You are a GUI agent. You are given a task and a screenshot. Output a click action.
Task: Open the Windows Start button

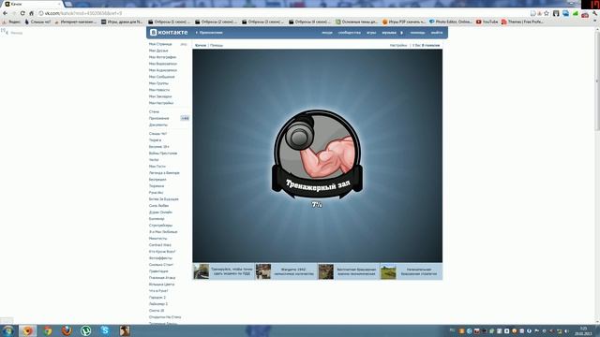click(8, 330)
